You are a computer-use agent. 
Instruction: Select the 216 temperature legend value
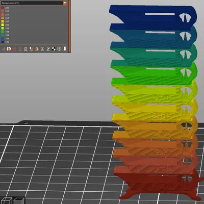(7, 15)
